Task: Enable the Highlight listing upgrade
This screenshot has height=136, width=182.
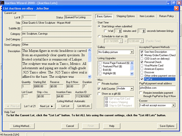Action: [100, 73]
